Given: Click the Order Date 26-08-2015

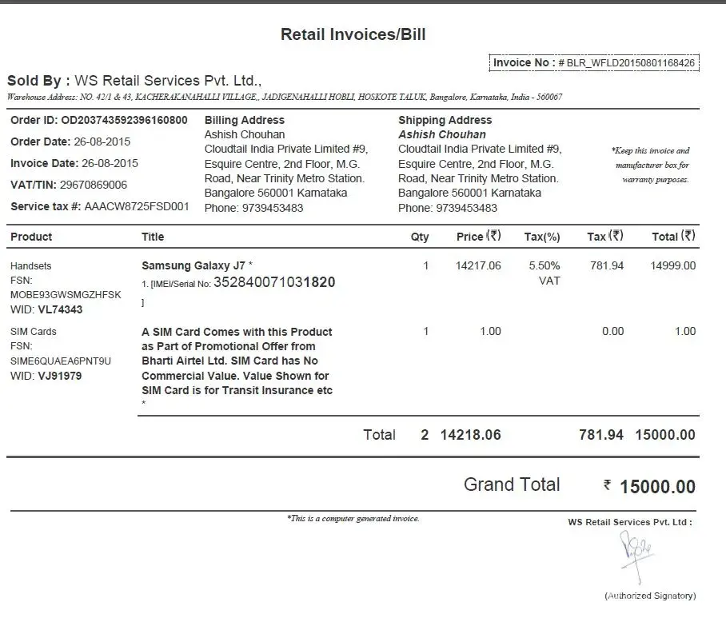Looking at the screenshot, I should (102, 142).
